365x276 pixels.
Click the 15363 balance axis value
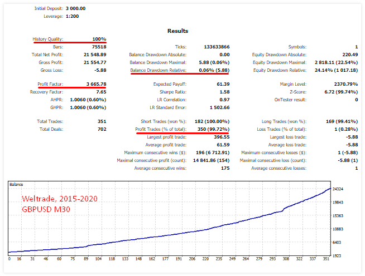coord(338,216)
